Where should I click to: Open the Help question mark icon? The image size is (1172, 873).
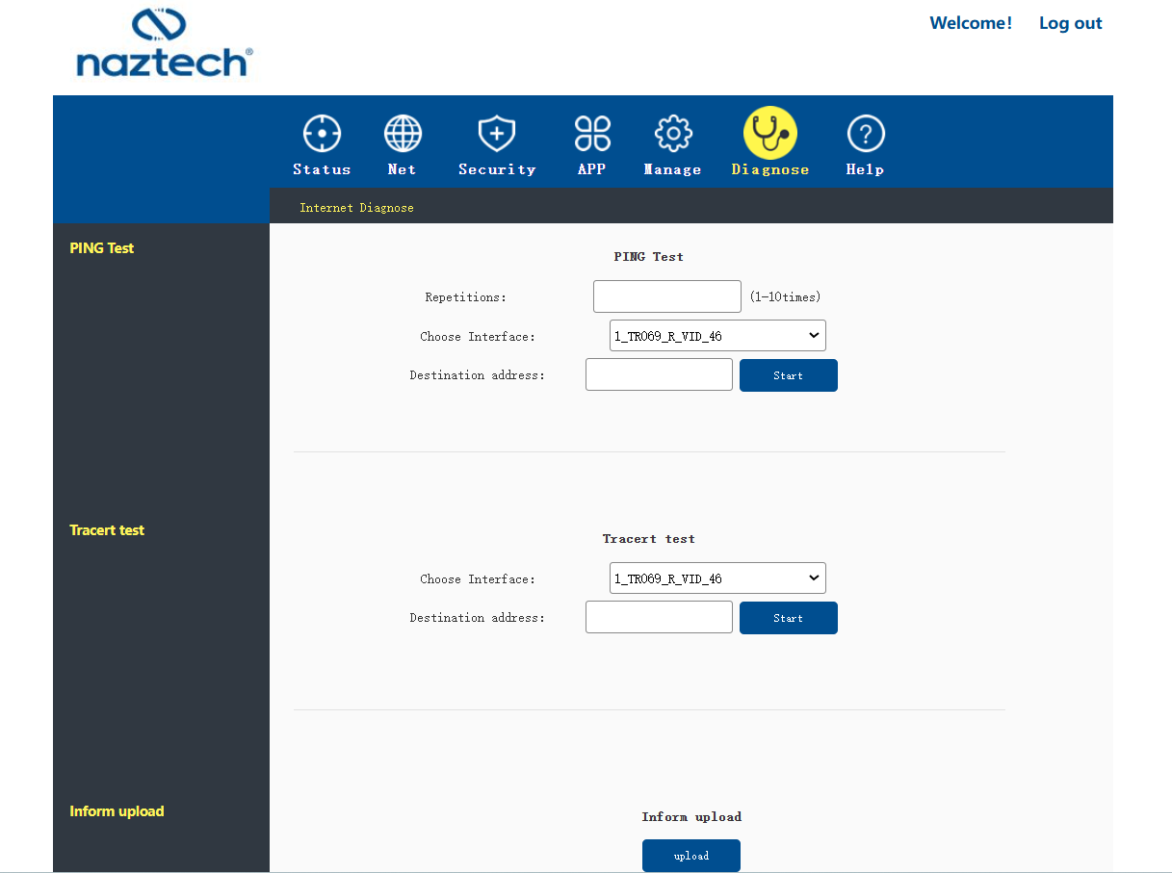tap(866, 134)
